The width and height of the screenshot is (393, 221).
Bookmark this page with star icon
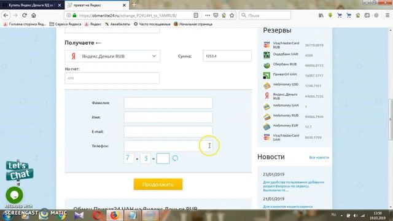coord(232,15)
